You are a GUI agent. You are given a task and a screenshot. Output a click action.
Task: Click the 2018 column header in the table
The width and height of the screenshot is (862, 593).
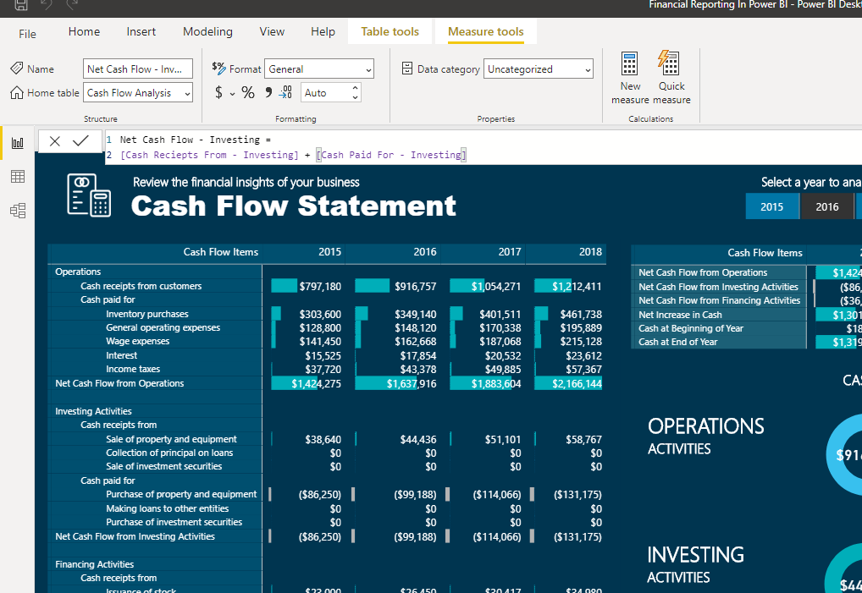(590, 252)
